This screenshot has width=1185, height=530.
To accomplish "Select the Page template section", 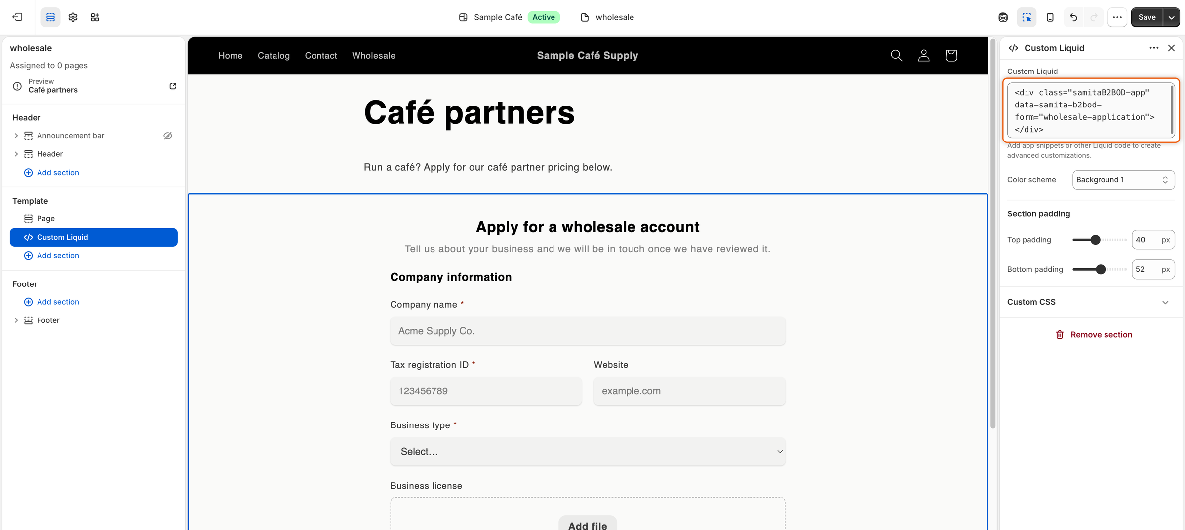I will point(94,218).
